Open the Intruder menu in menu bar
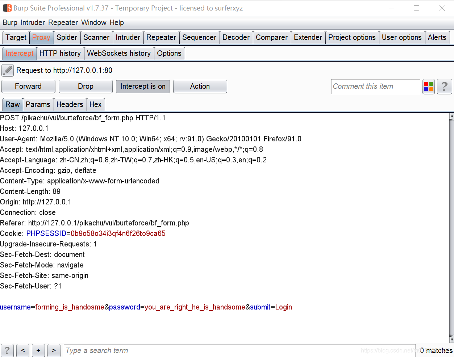The image size is (454, 357). (x=33, y=22)
